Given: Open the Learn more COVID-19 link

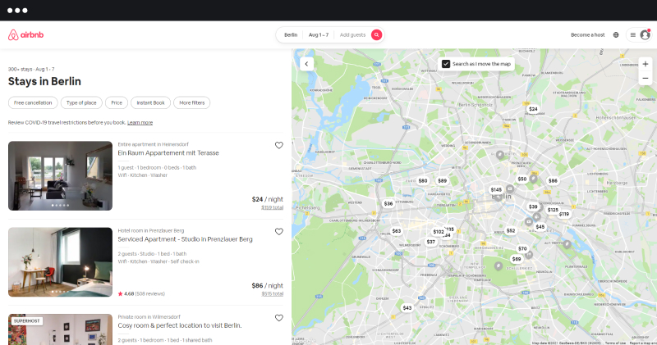Looking at the screenshot, I should [140, 123].
